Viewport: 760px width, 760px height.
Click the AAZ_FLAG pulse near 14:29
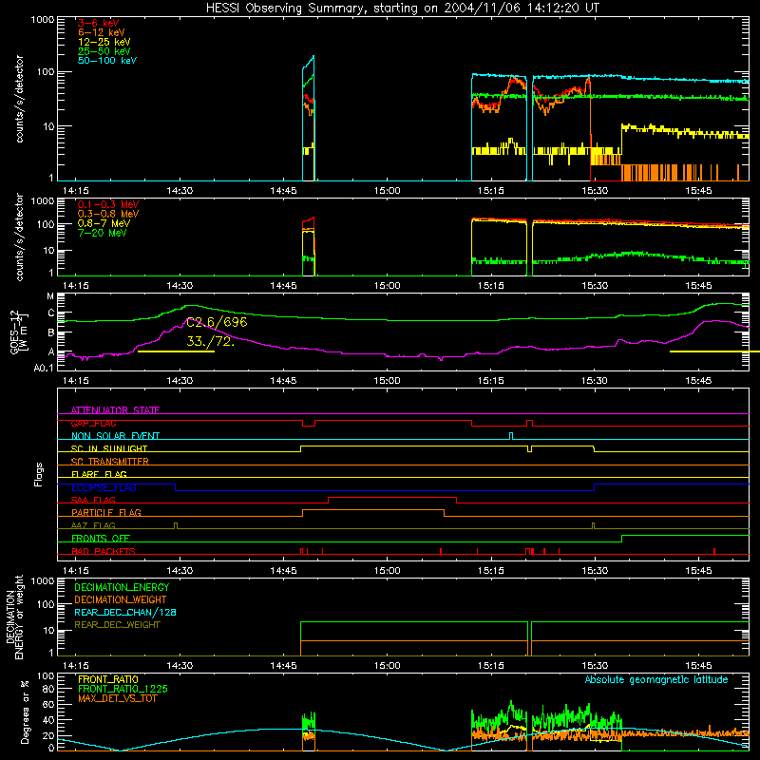[176, 525]
